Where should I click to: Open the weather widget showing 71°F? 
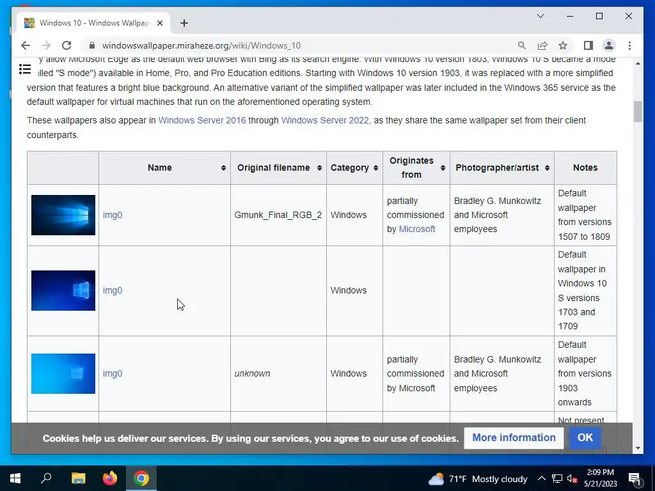tap(478, 479)
